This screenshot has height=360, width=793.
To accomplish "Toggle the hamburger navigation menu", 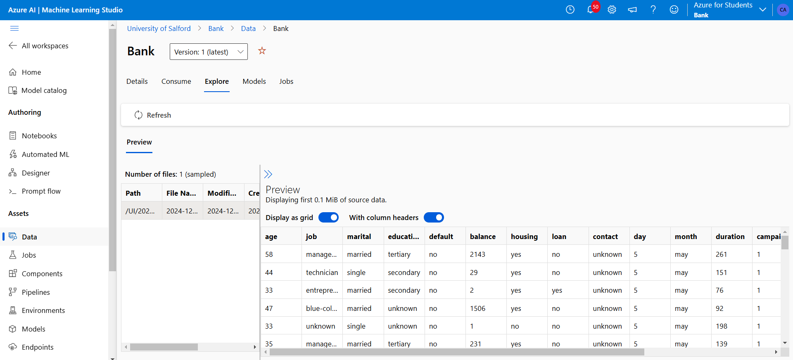I will point(14,28).
